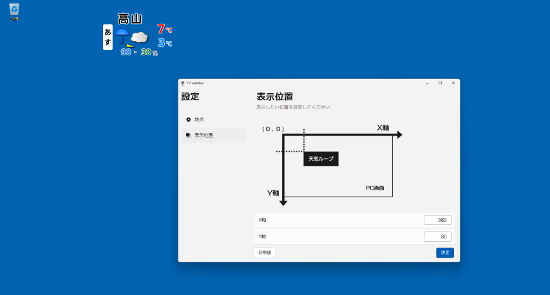Click the 表示位置 heading text
This screenshot has height=295, width=550.
(x=274, y=96)
